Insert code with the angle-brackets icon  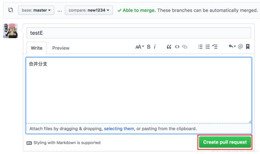[x=177, y=47]
